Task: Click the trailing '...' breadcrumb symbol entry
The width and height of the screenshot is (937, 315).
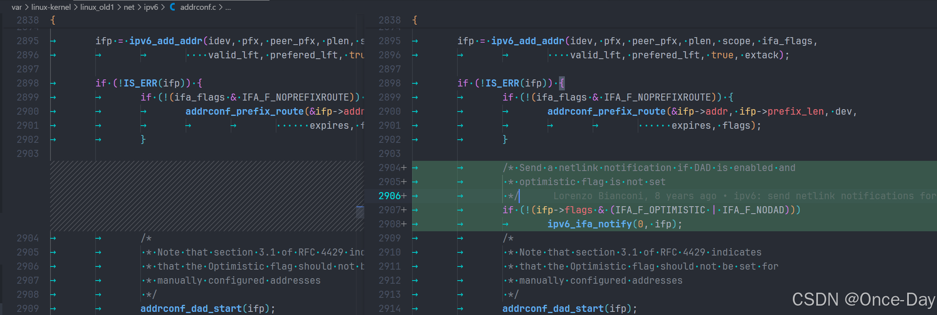Action: 228,7
